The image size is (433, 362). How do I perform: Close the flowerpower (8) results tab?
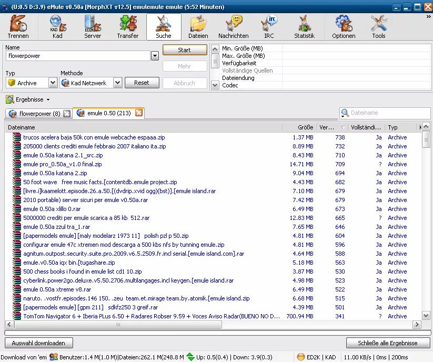point(66,114)
